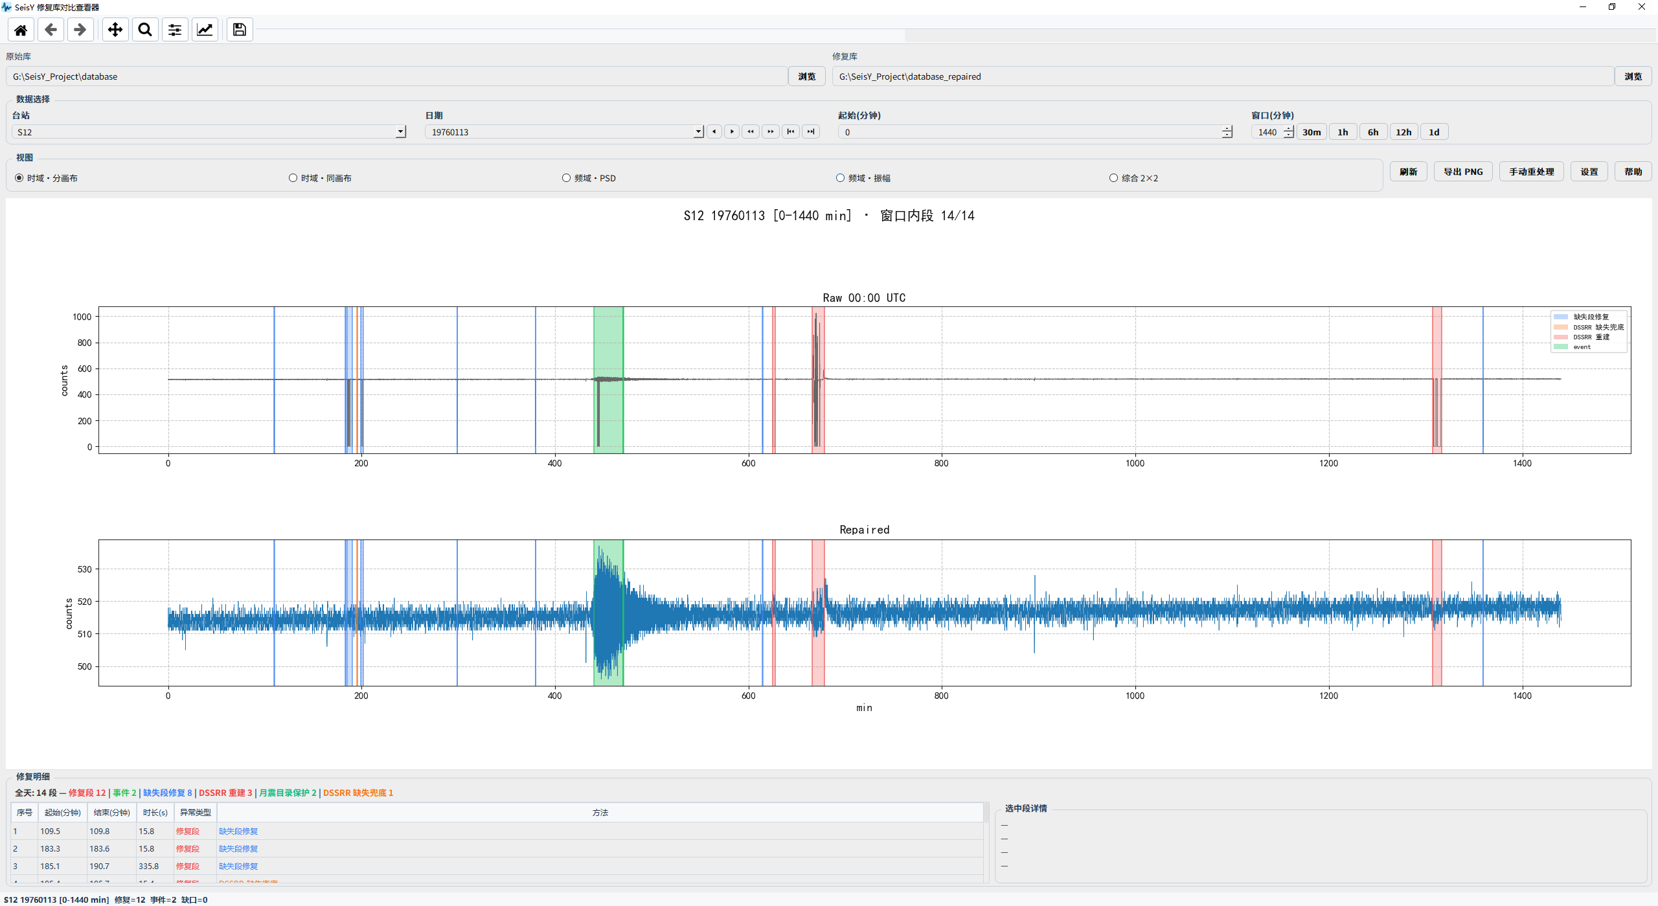This screenshot has height=906, width=1658.
Task: Reset the plot view with the Home icon
Action: click(x=21, y=30)
